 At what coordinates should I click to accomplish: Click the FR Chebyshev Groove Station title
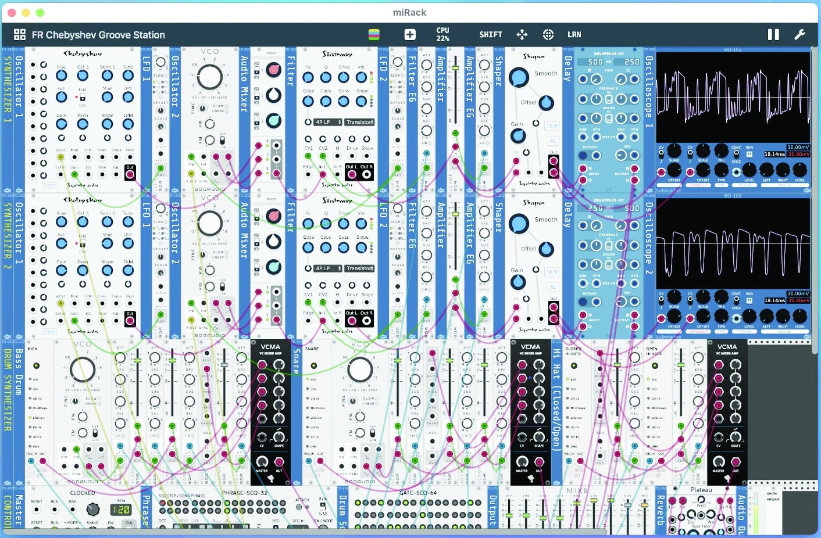tap(98, 35)
